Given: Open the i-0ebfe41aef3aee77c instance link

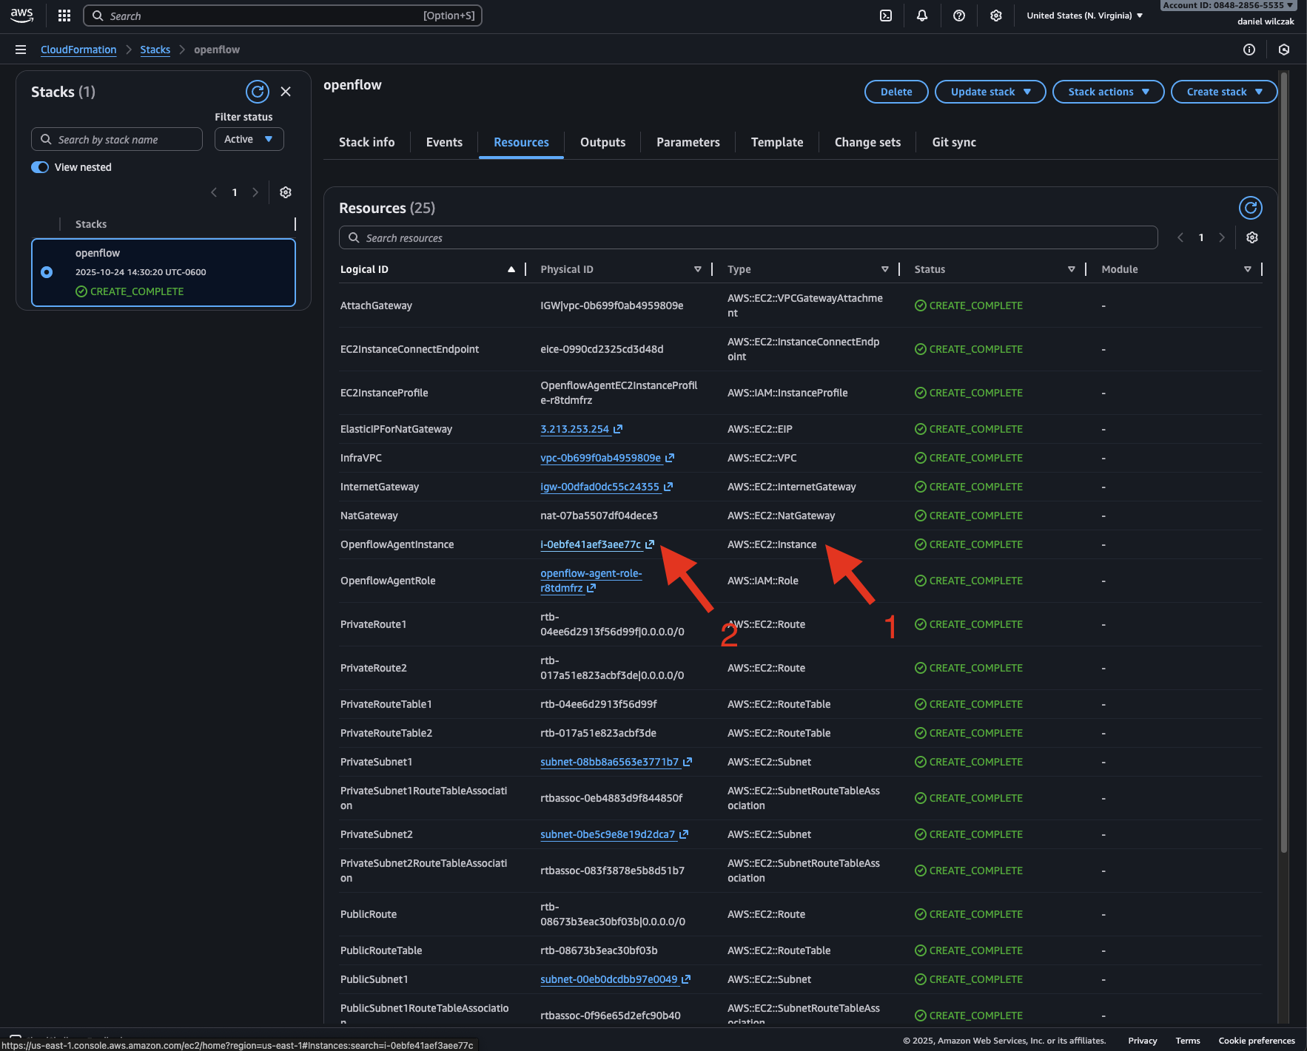Looking at the screenshot, I should (591, 544).
